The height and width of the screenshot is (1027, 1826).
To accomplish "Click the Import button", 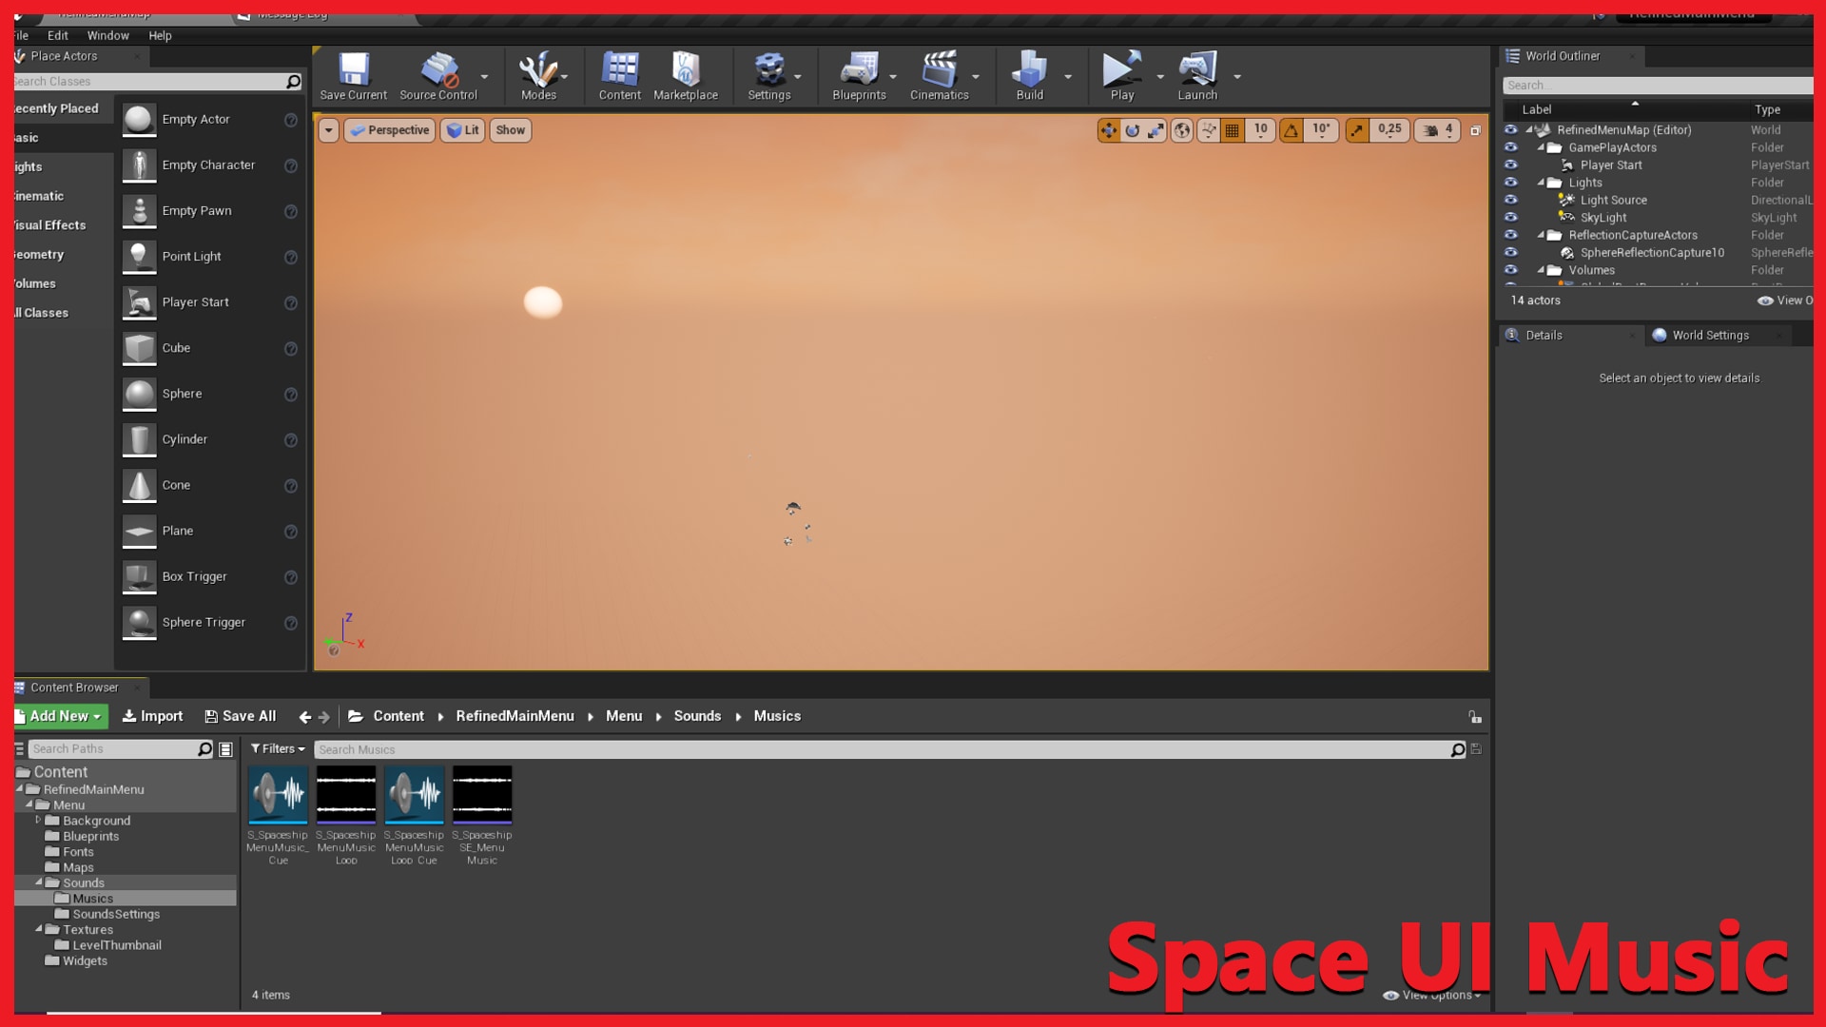I will pyautogui.click(x=152, y=716).
